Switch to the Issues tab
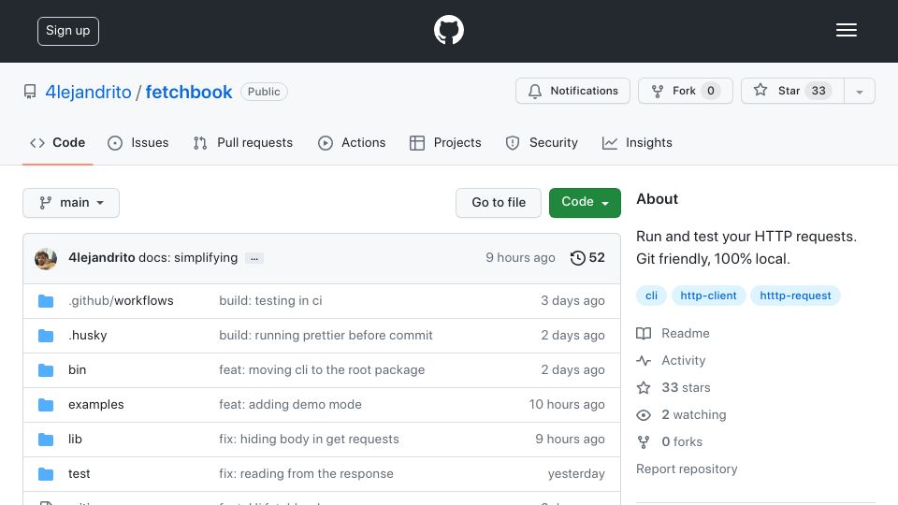Screen dimensions: 898x505 point(138,142)
